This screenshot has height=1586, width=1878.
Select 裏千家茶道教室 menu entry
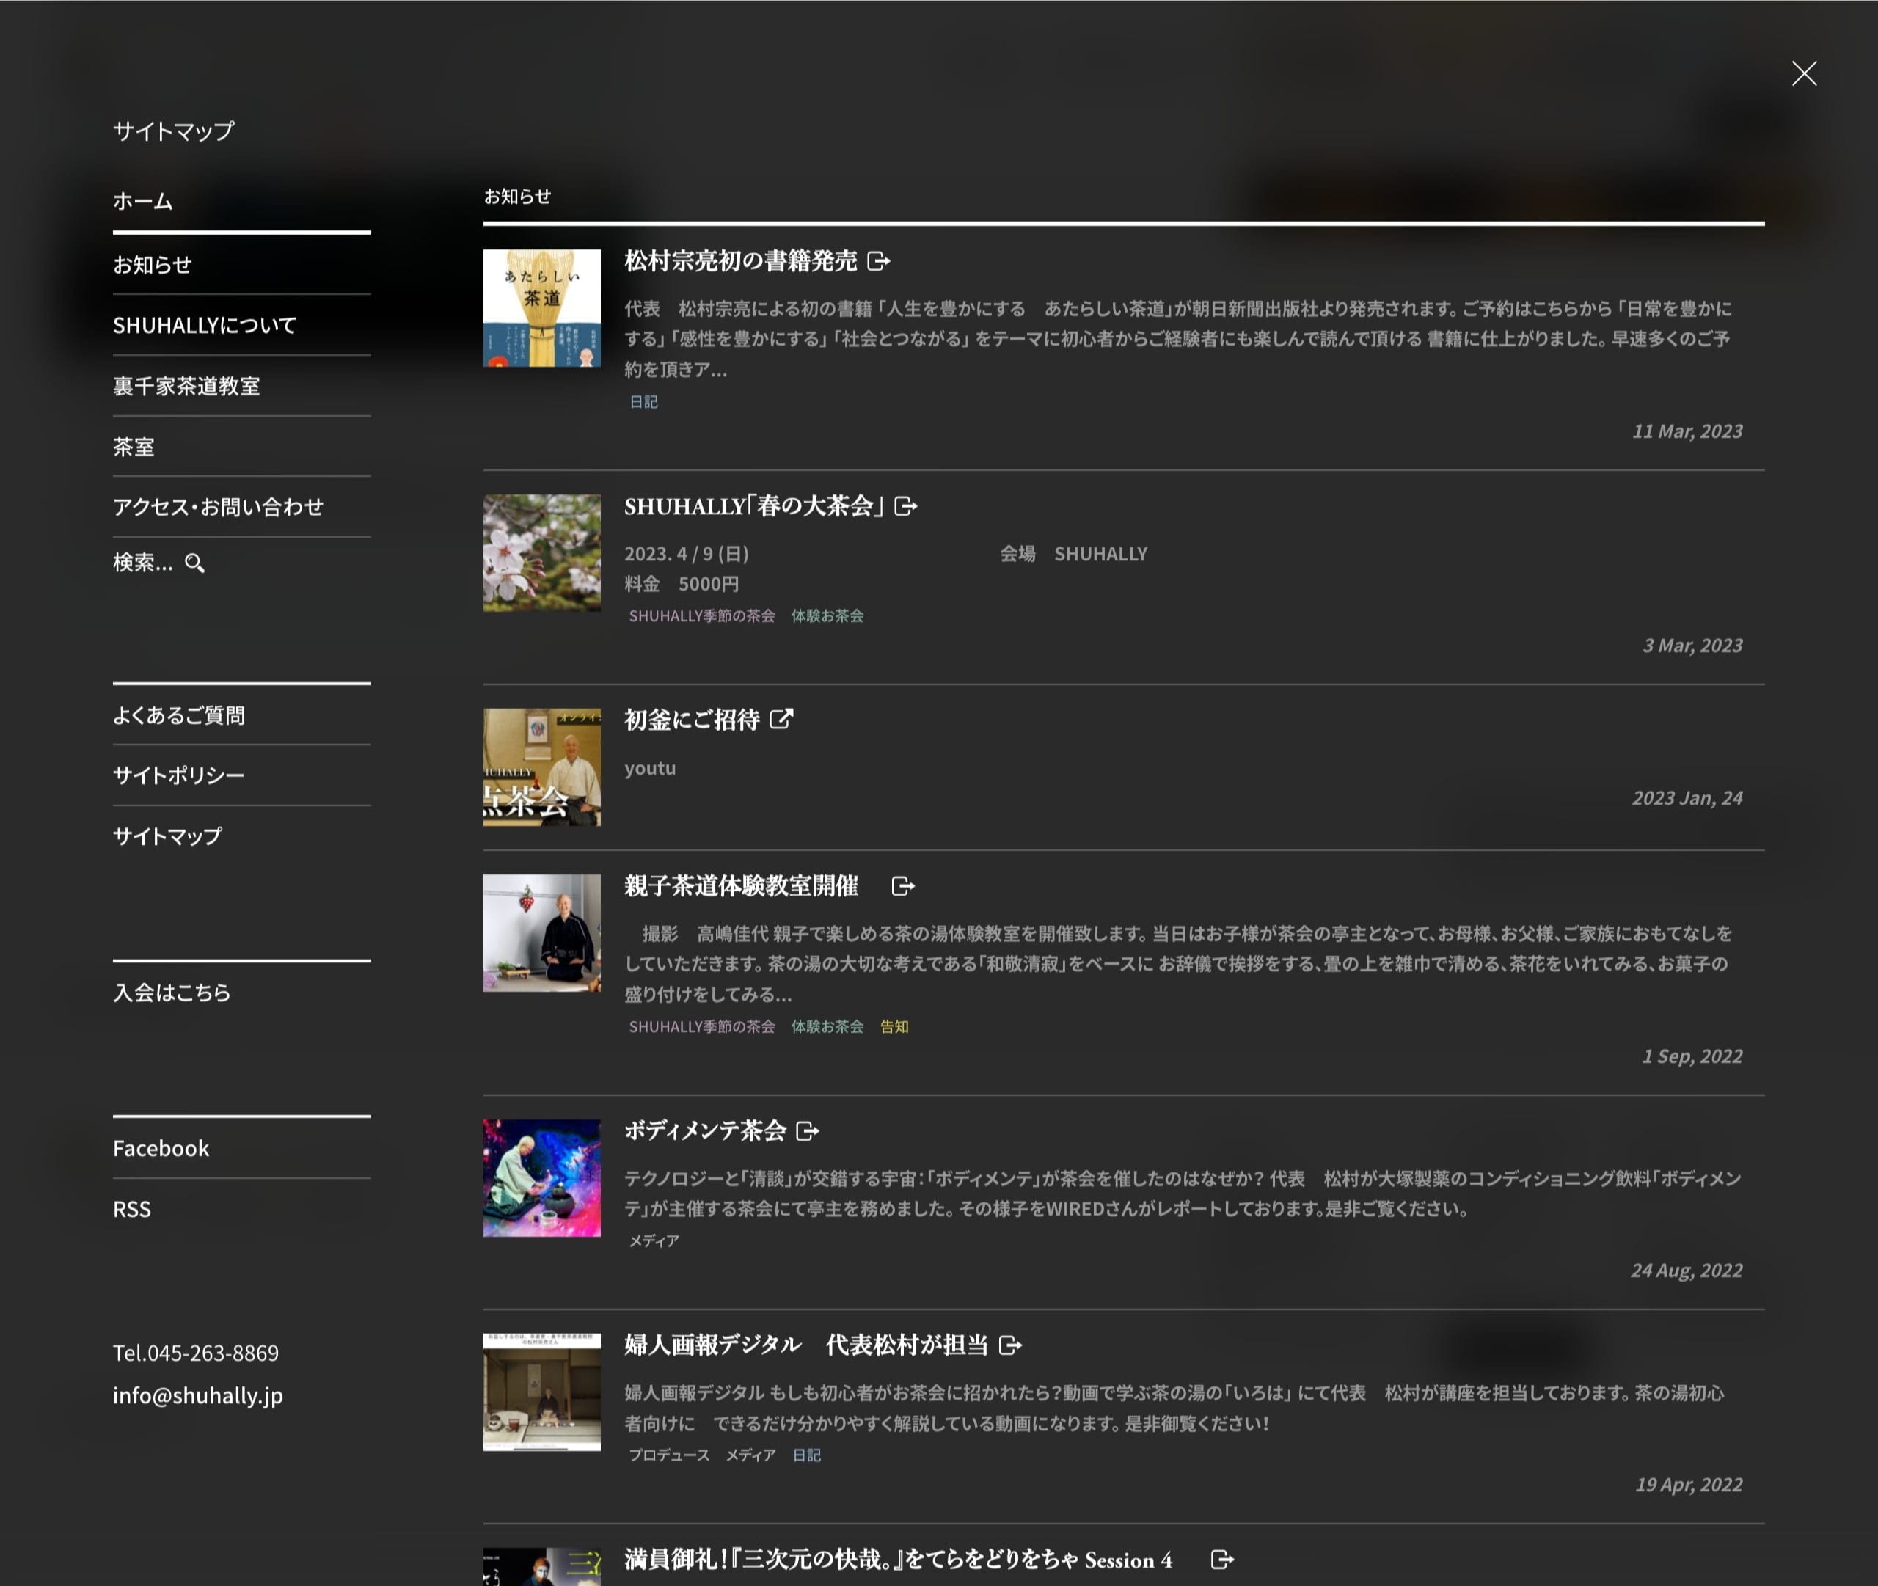186,387
